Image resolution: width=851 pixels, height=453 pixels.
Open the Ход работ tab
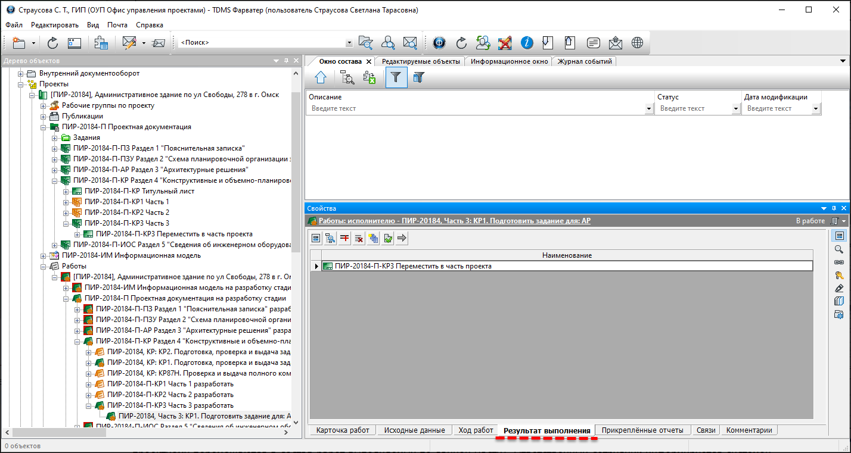coord(476,430)
